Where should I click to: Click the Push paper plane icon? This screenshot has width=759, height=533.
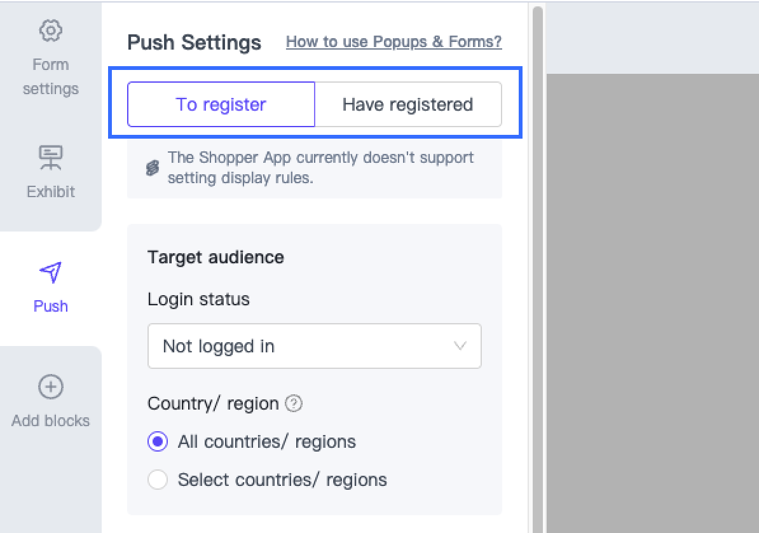[50, 272]
